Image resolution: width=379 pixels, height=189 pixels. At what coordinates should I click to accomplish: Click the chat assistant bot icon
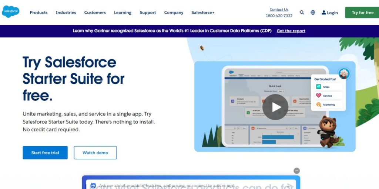click(93, 186)
